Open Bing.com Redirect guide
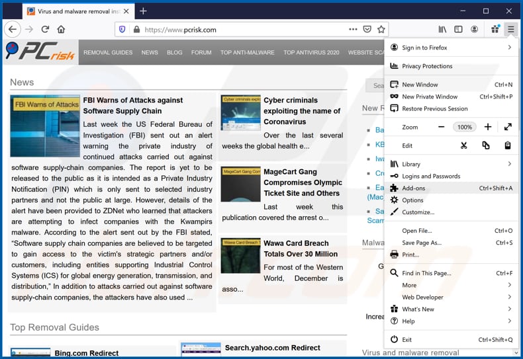523x359 pixels. click(86, 353)
